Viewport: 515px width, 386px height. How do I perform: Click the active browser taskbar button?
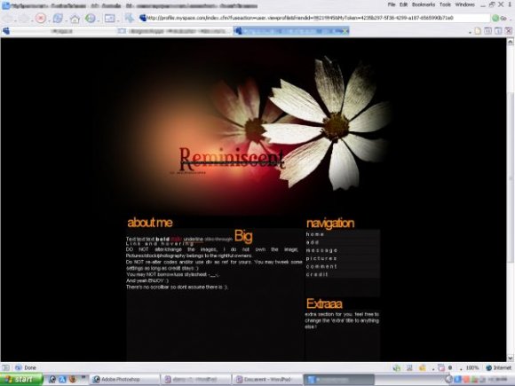(338, 380)
